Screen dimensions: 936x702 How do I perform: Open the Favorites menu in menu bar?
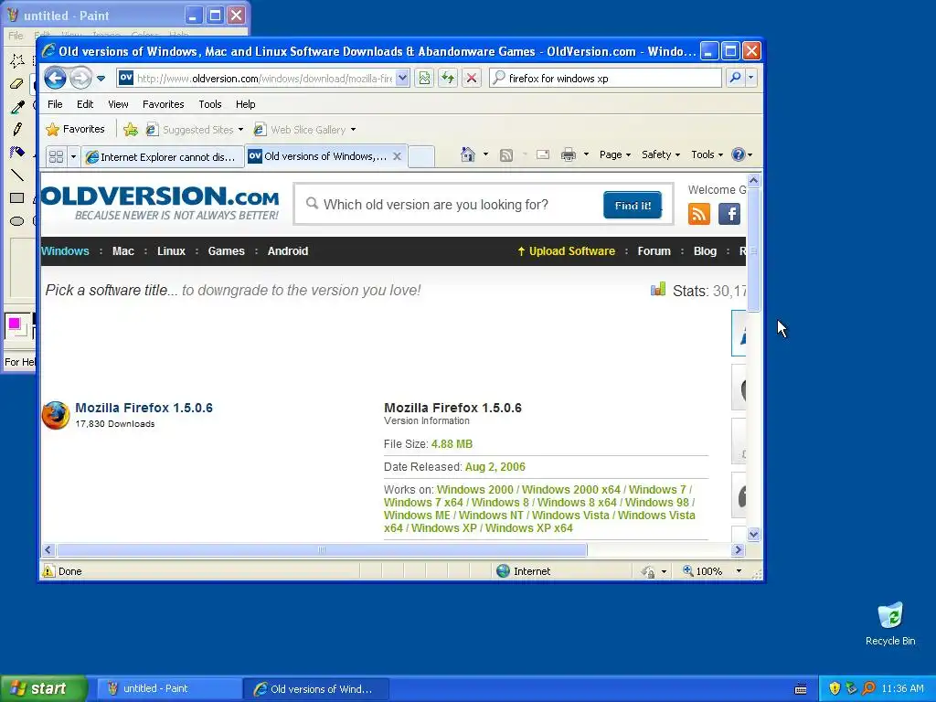pos(163,104)
